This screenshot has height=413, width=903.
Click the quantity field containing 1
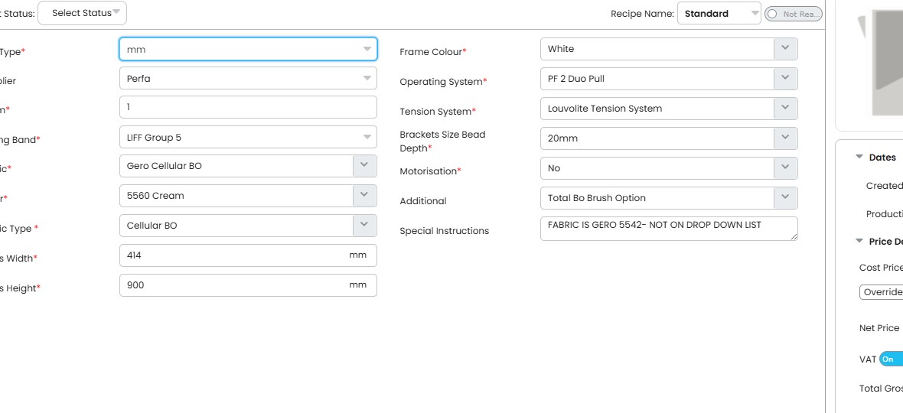pyautogui.click(x=248, y=107)
